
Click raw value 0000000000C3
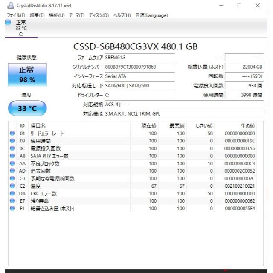240,163
